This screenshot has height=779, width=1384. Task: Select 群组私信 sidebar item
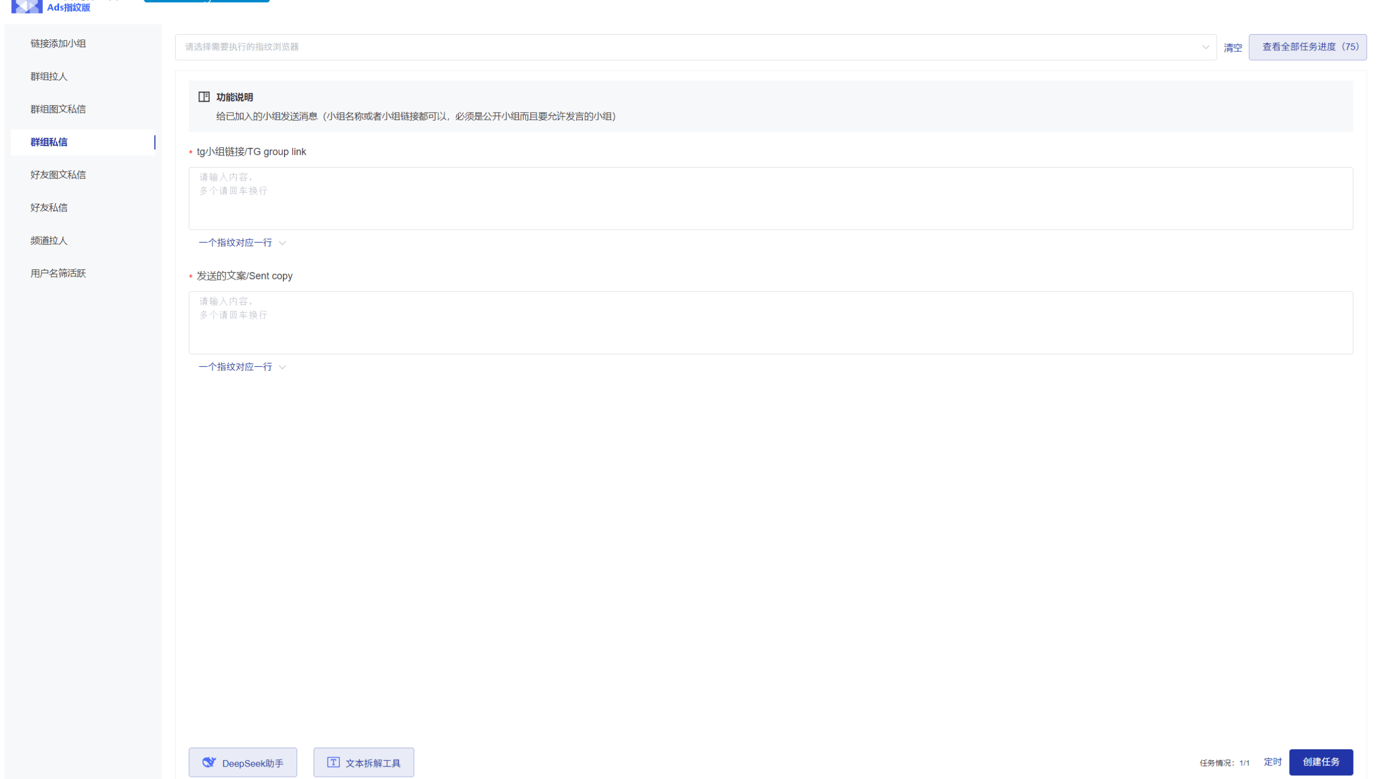[49, 142]
